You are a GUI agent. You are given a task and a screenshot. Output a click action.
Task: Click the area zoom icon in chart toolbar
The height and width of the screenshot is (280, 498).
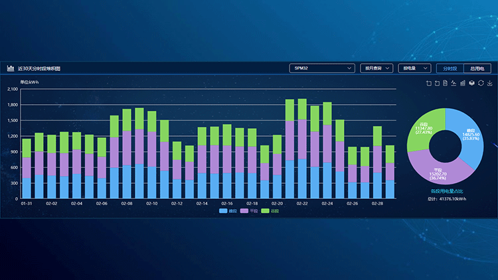click(428, 83)
